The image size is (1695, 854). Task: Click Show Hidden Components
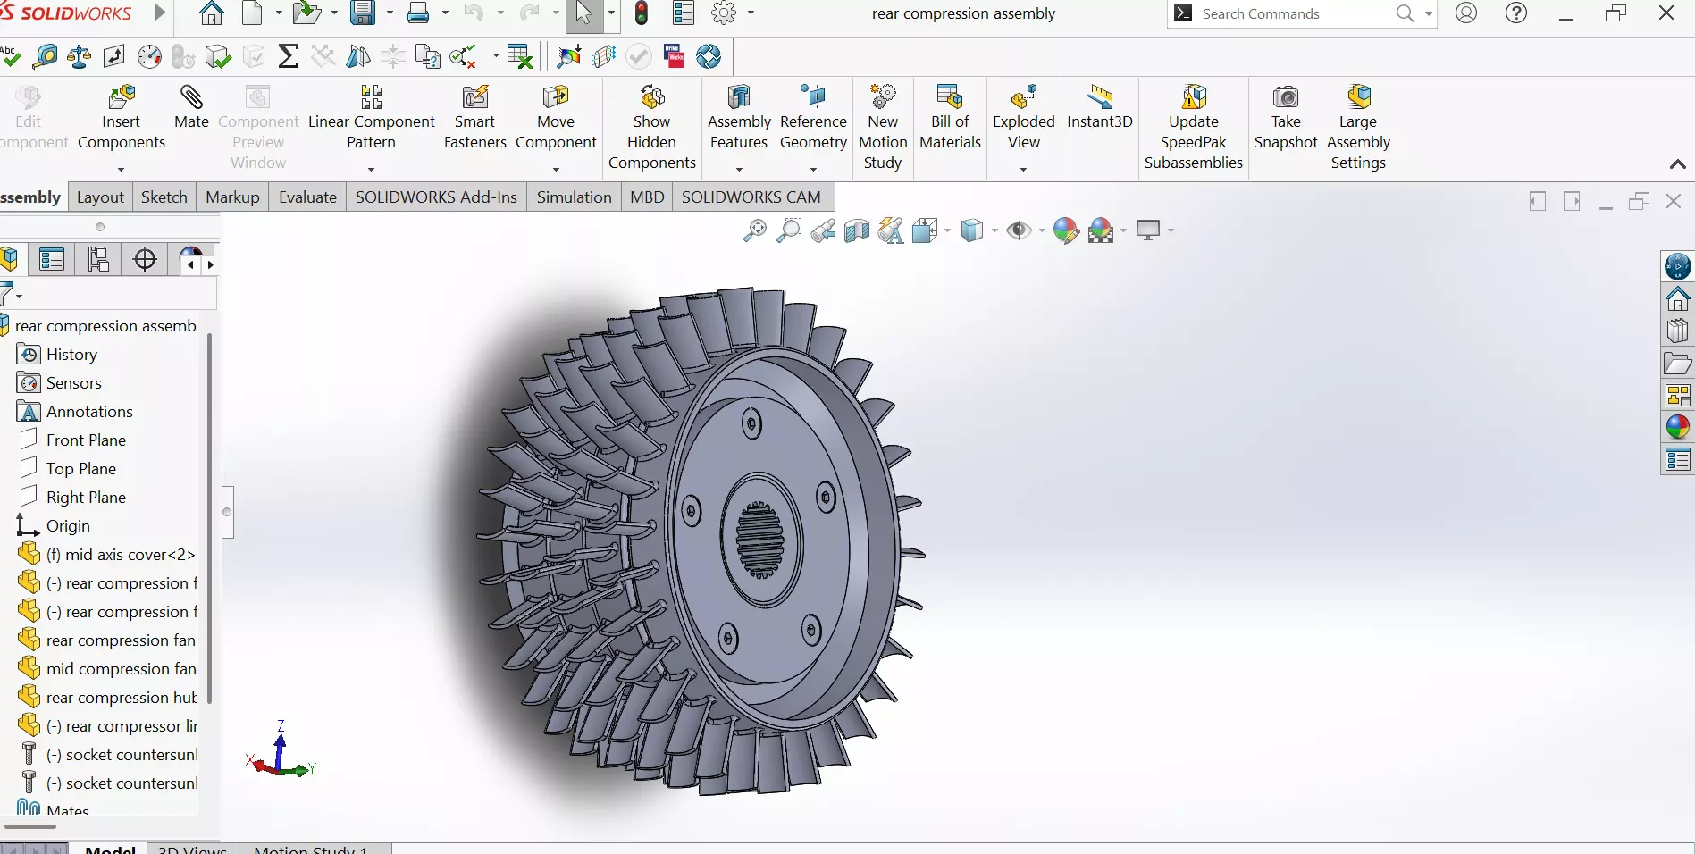coord(652,129)
